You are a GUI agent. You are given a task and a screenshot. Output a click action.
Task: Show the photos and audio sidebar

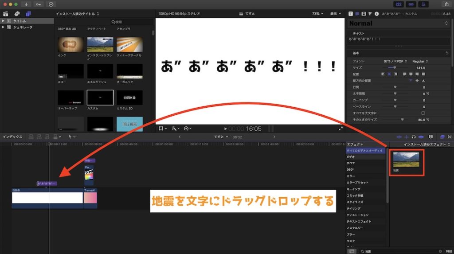pos(17,14)
